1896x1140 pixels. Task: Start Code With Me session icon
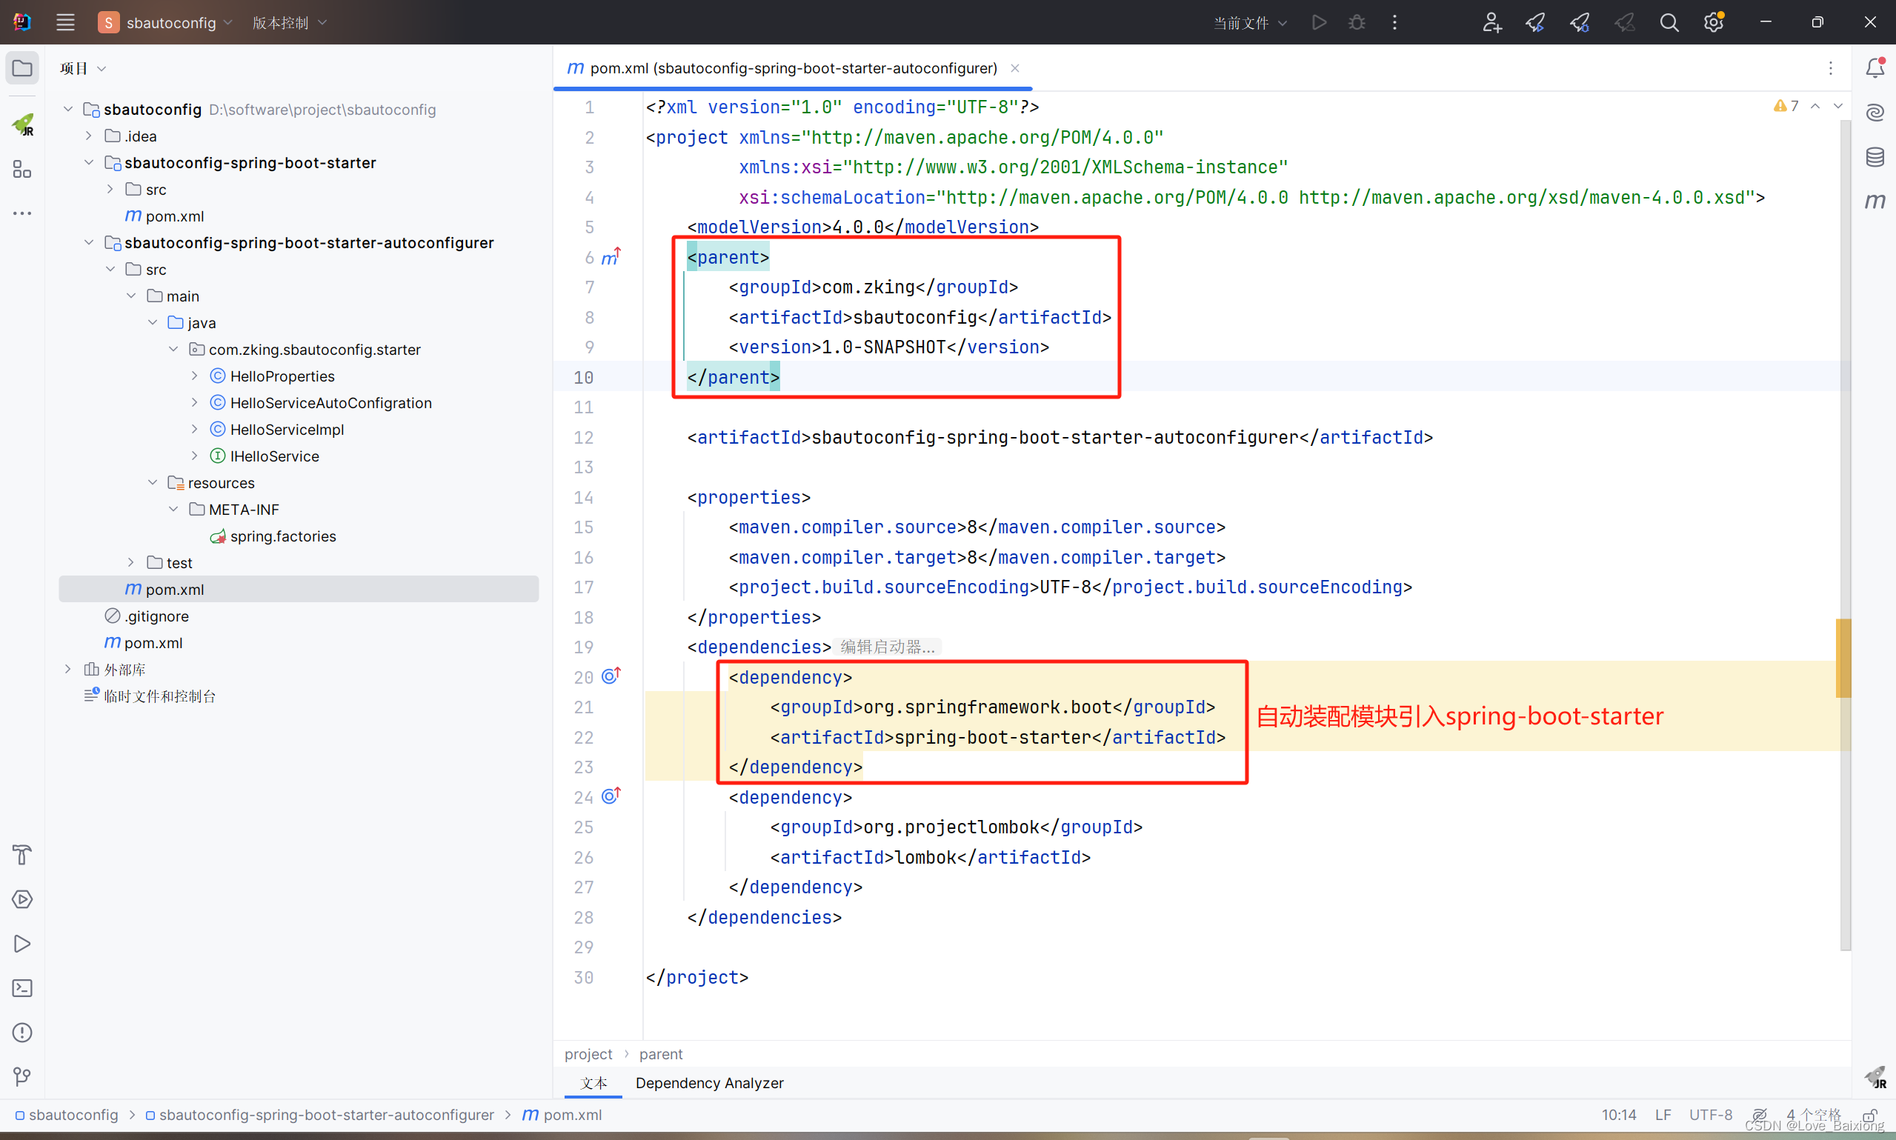(x=1491, y=21)
